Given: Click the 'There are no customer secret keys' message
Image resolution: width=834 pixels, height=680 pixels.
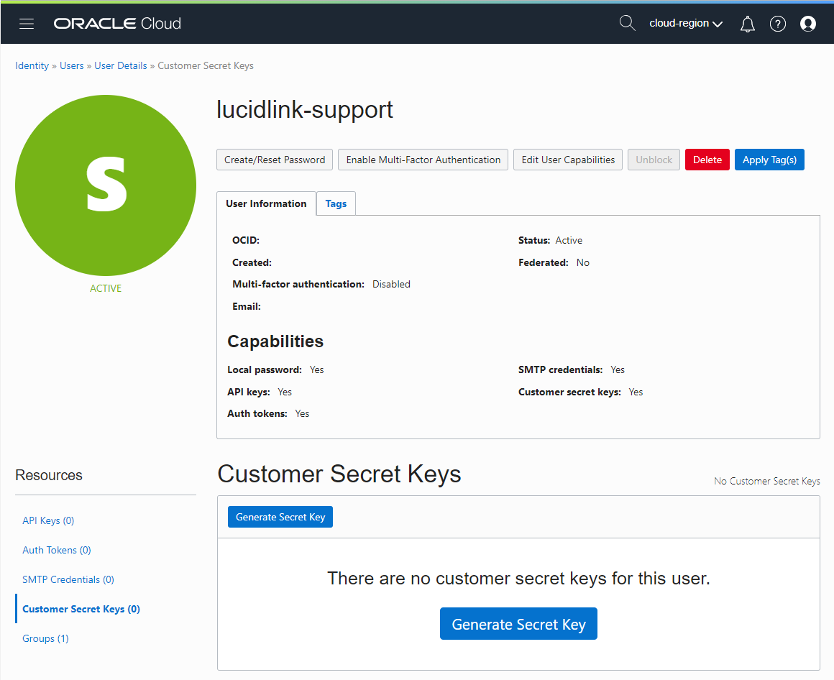Looking at the screenshot, I should 518,579.
